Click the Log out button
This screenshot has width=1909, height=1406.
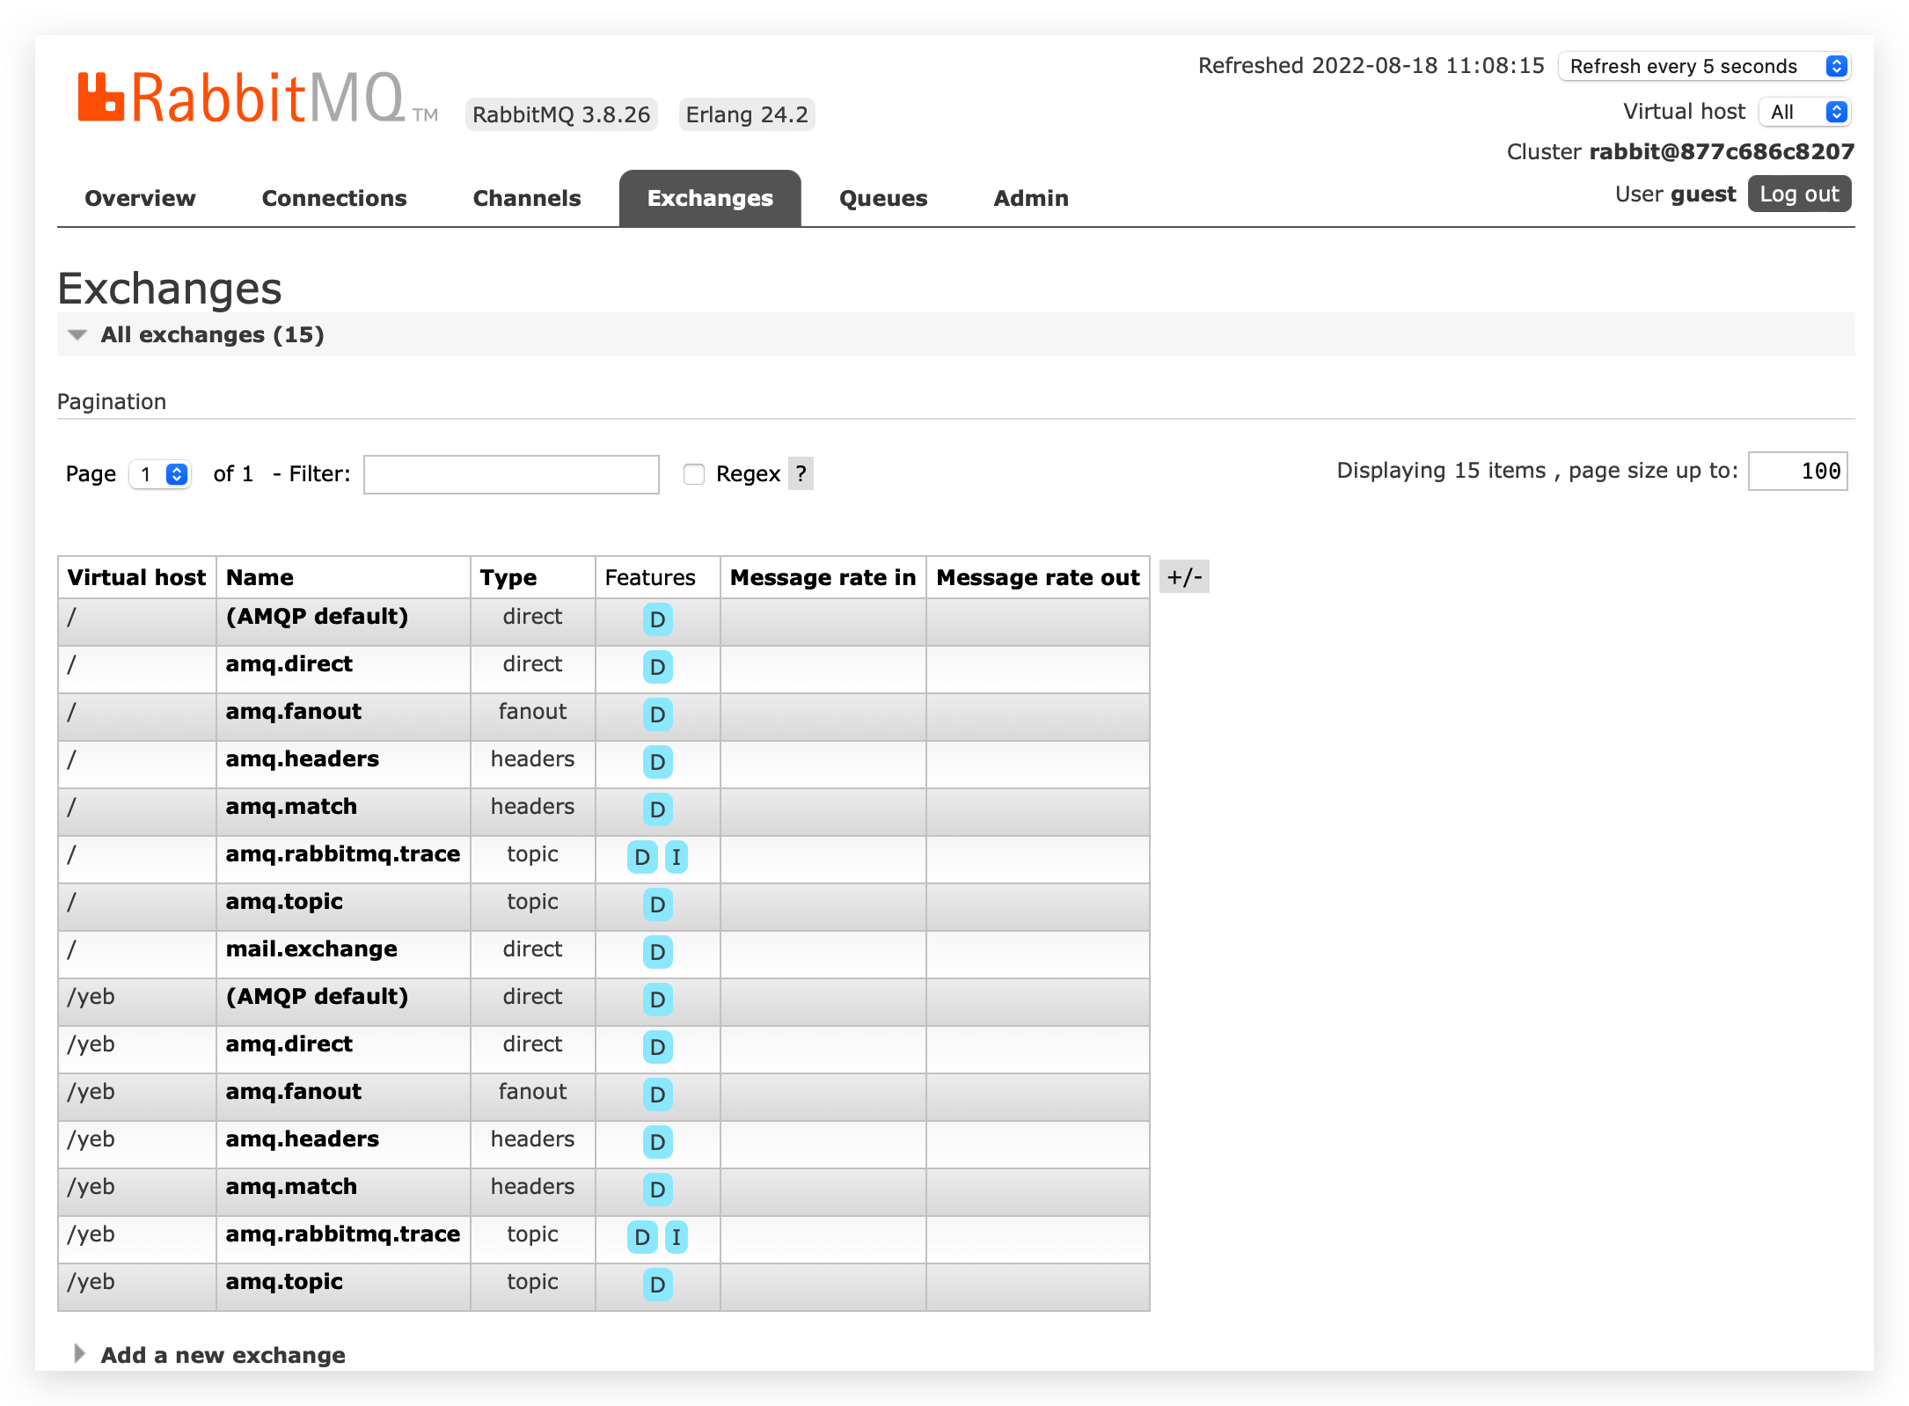(x=1798, y=194)
